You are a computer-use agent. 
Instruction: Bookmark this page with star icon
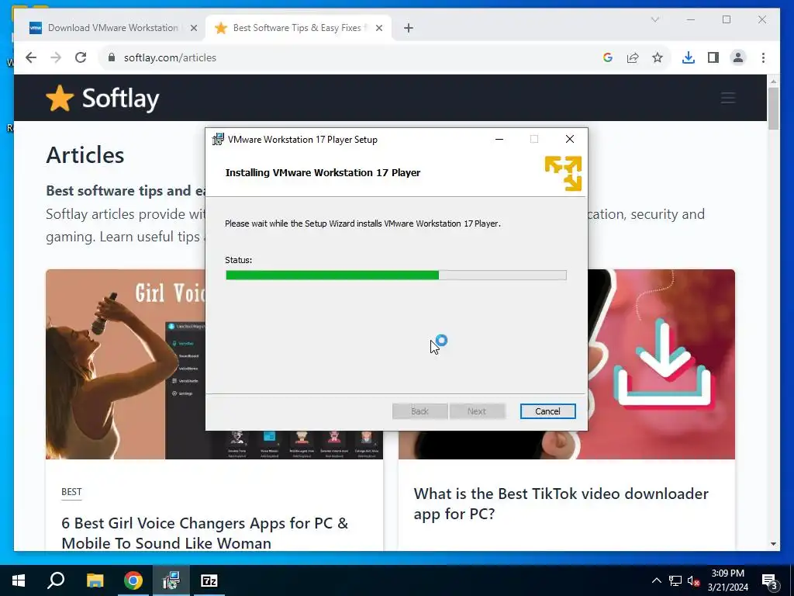(x=658, y=57)
